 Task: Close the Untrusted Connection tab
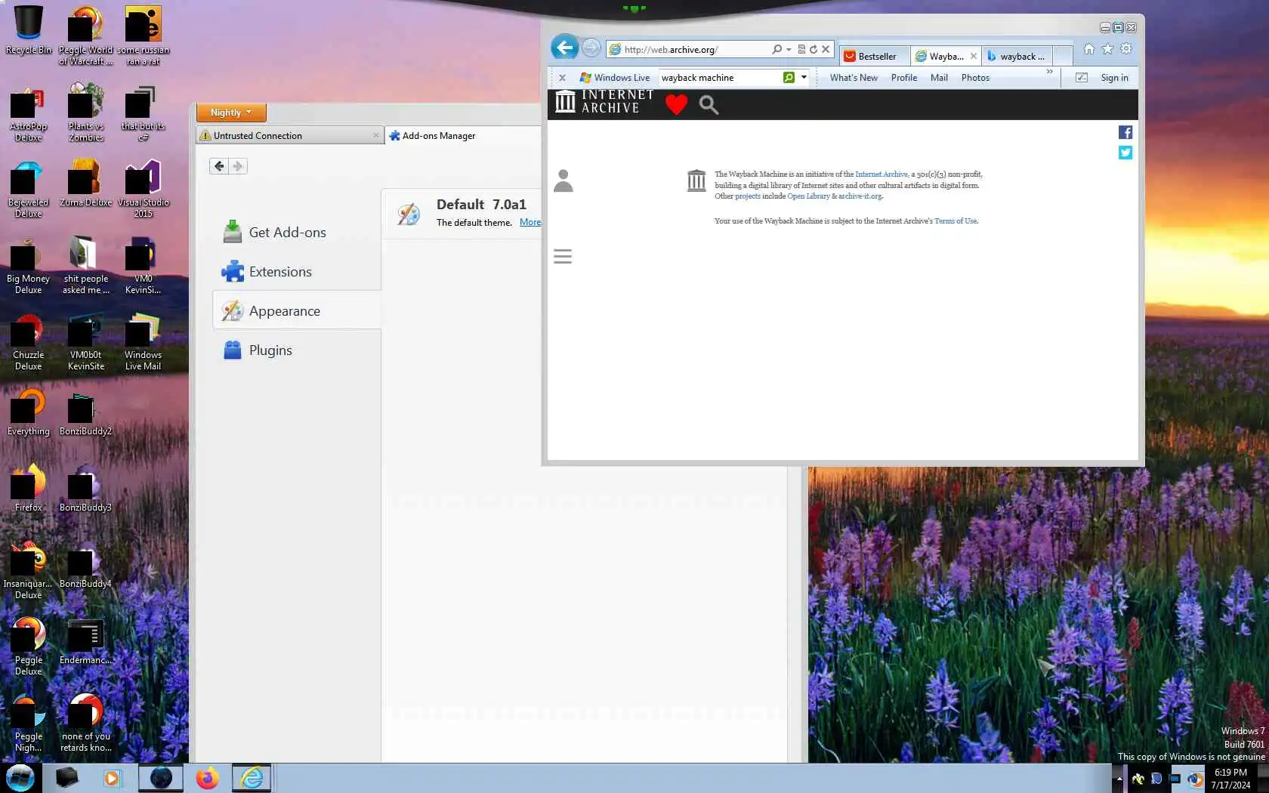click(x=375, y=135)
